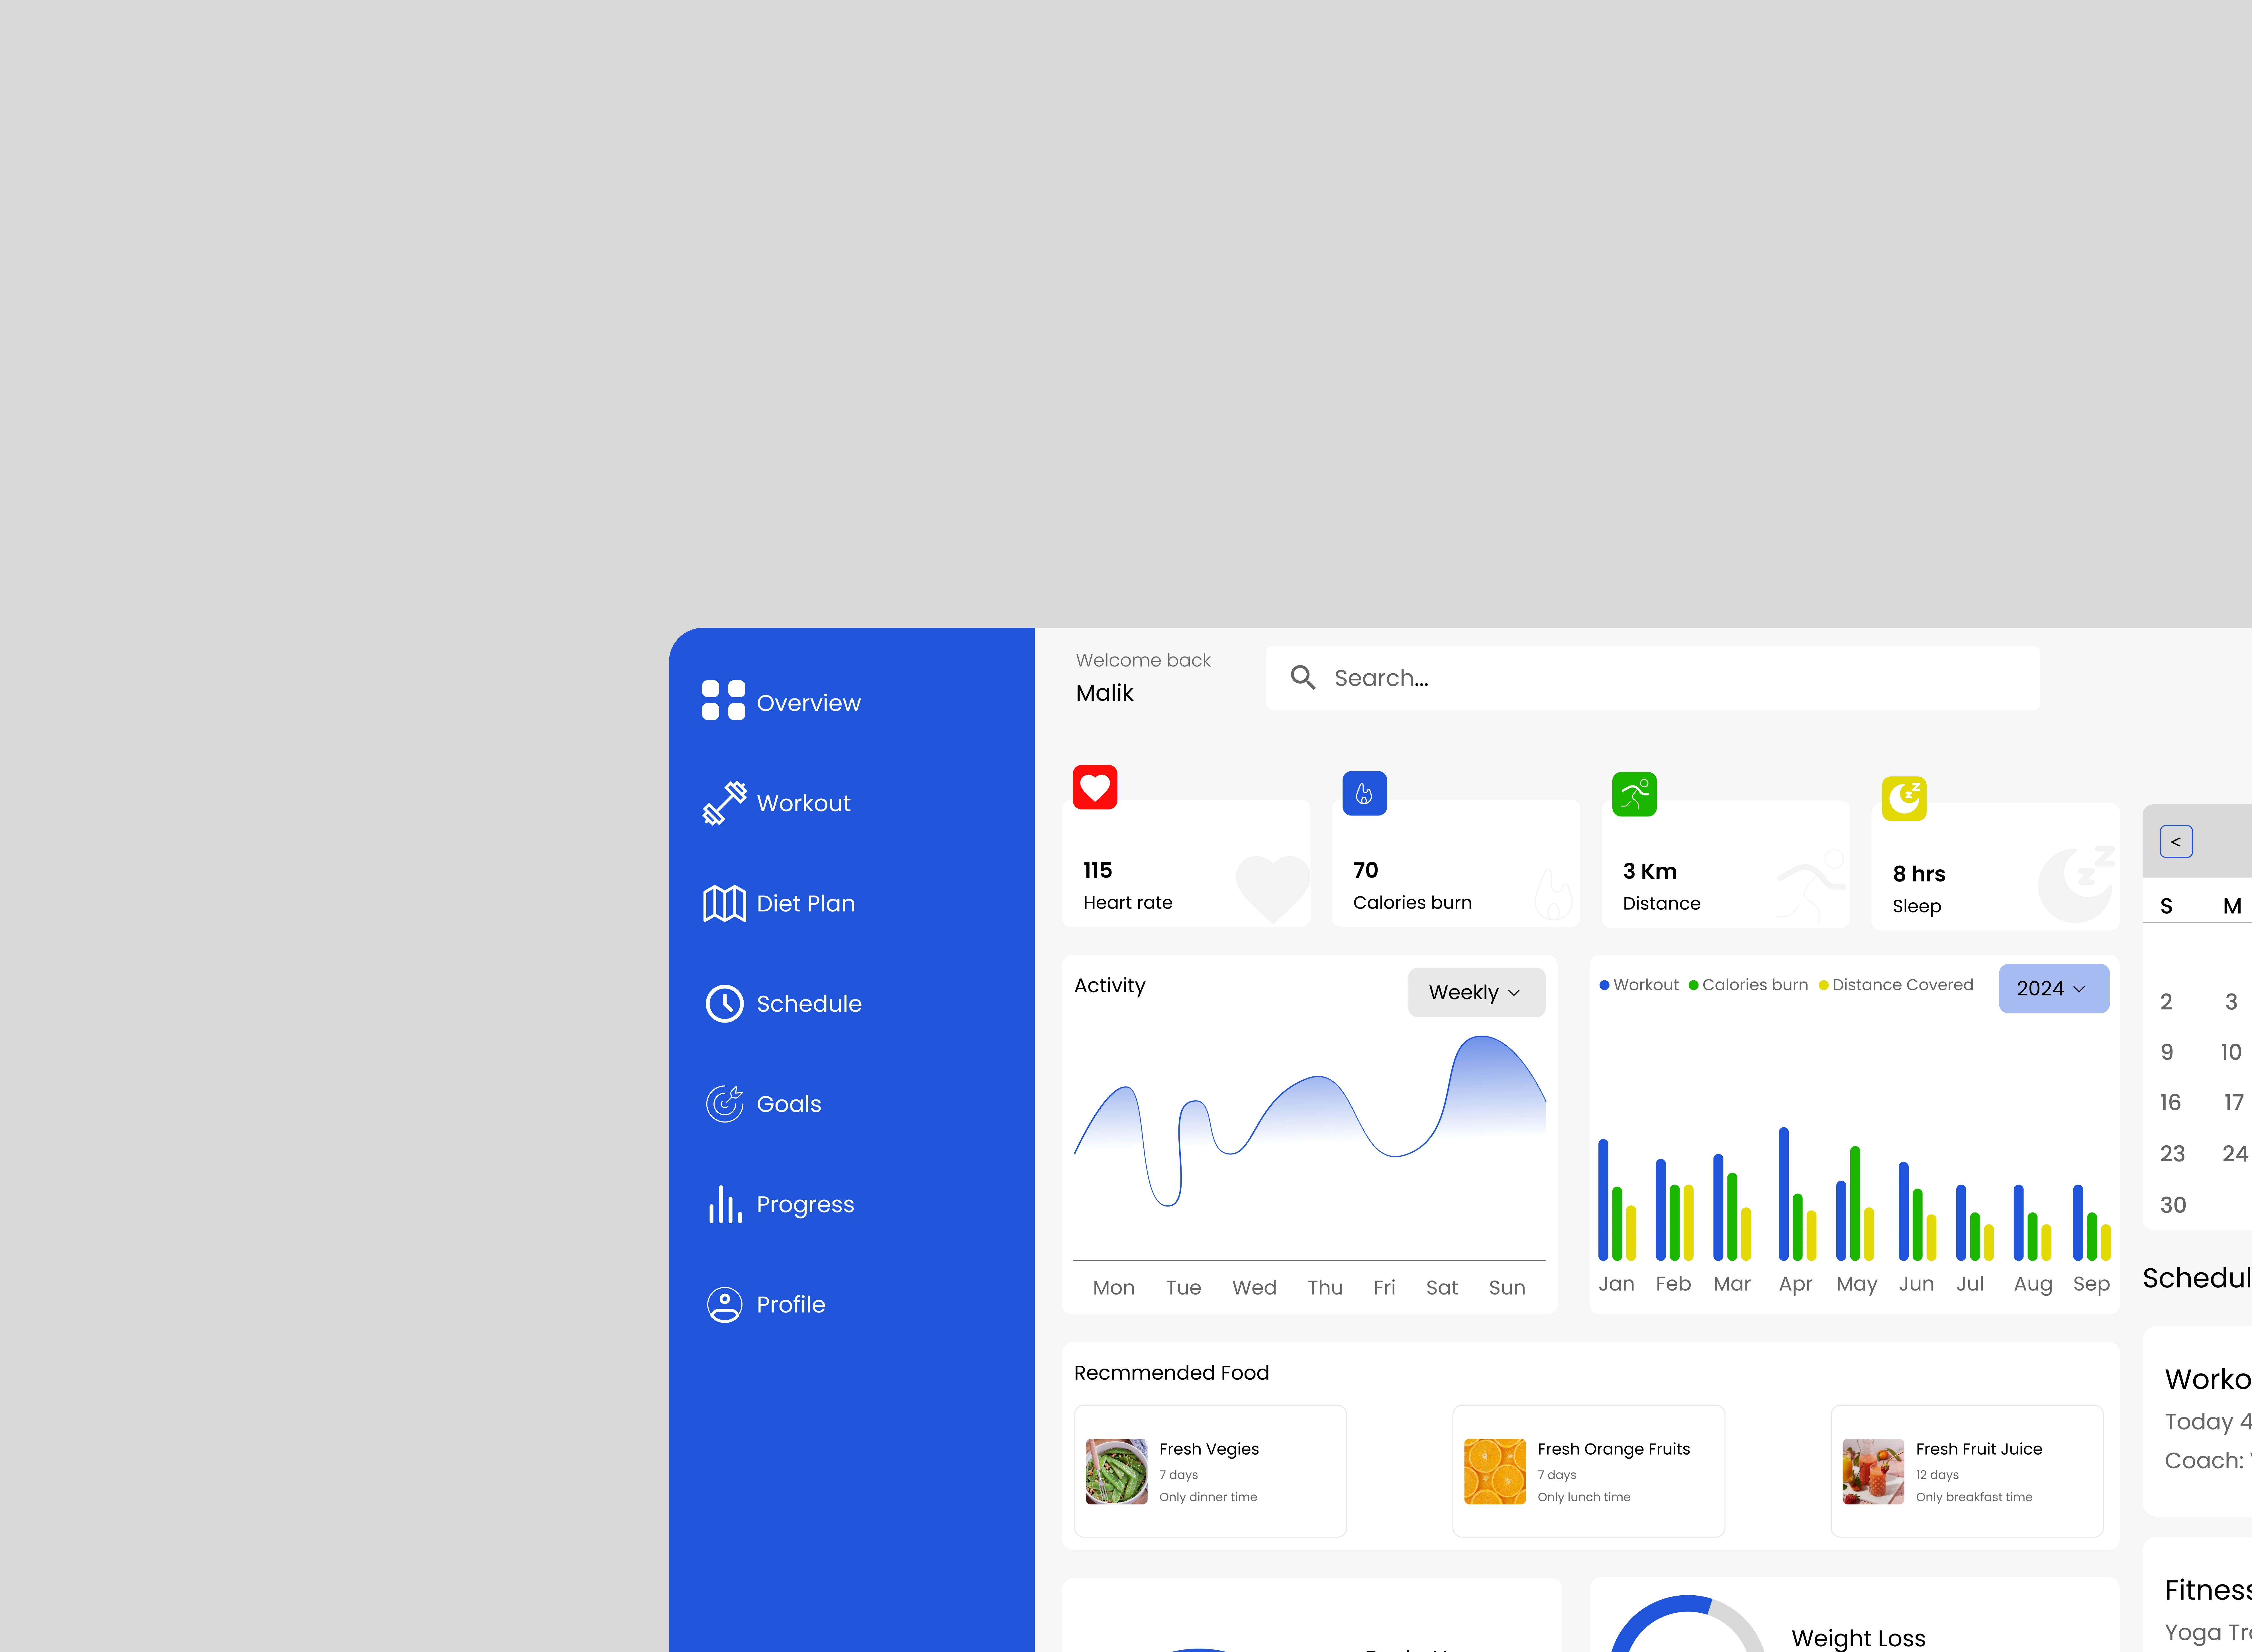This screenshot has height=1652, width=2252.
Task: Open Diet Plan via map icon
Action: (x=724, y=903)
